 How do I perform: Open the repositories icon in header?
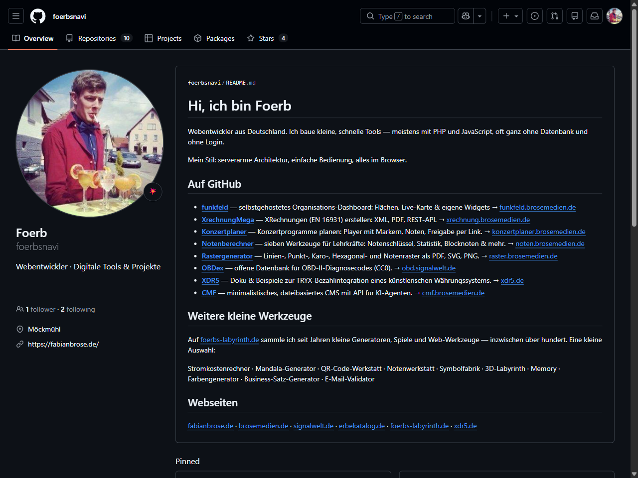(575, 16)
